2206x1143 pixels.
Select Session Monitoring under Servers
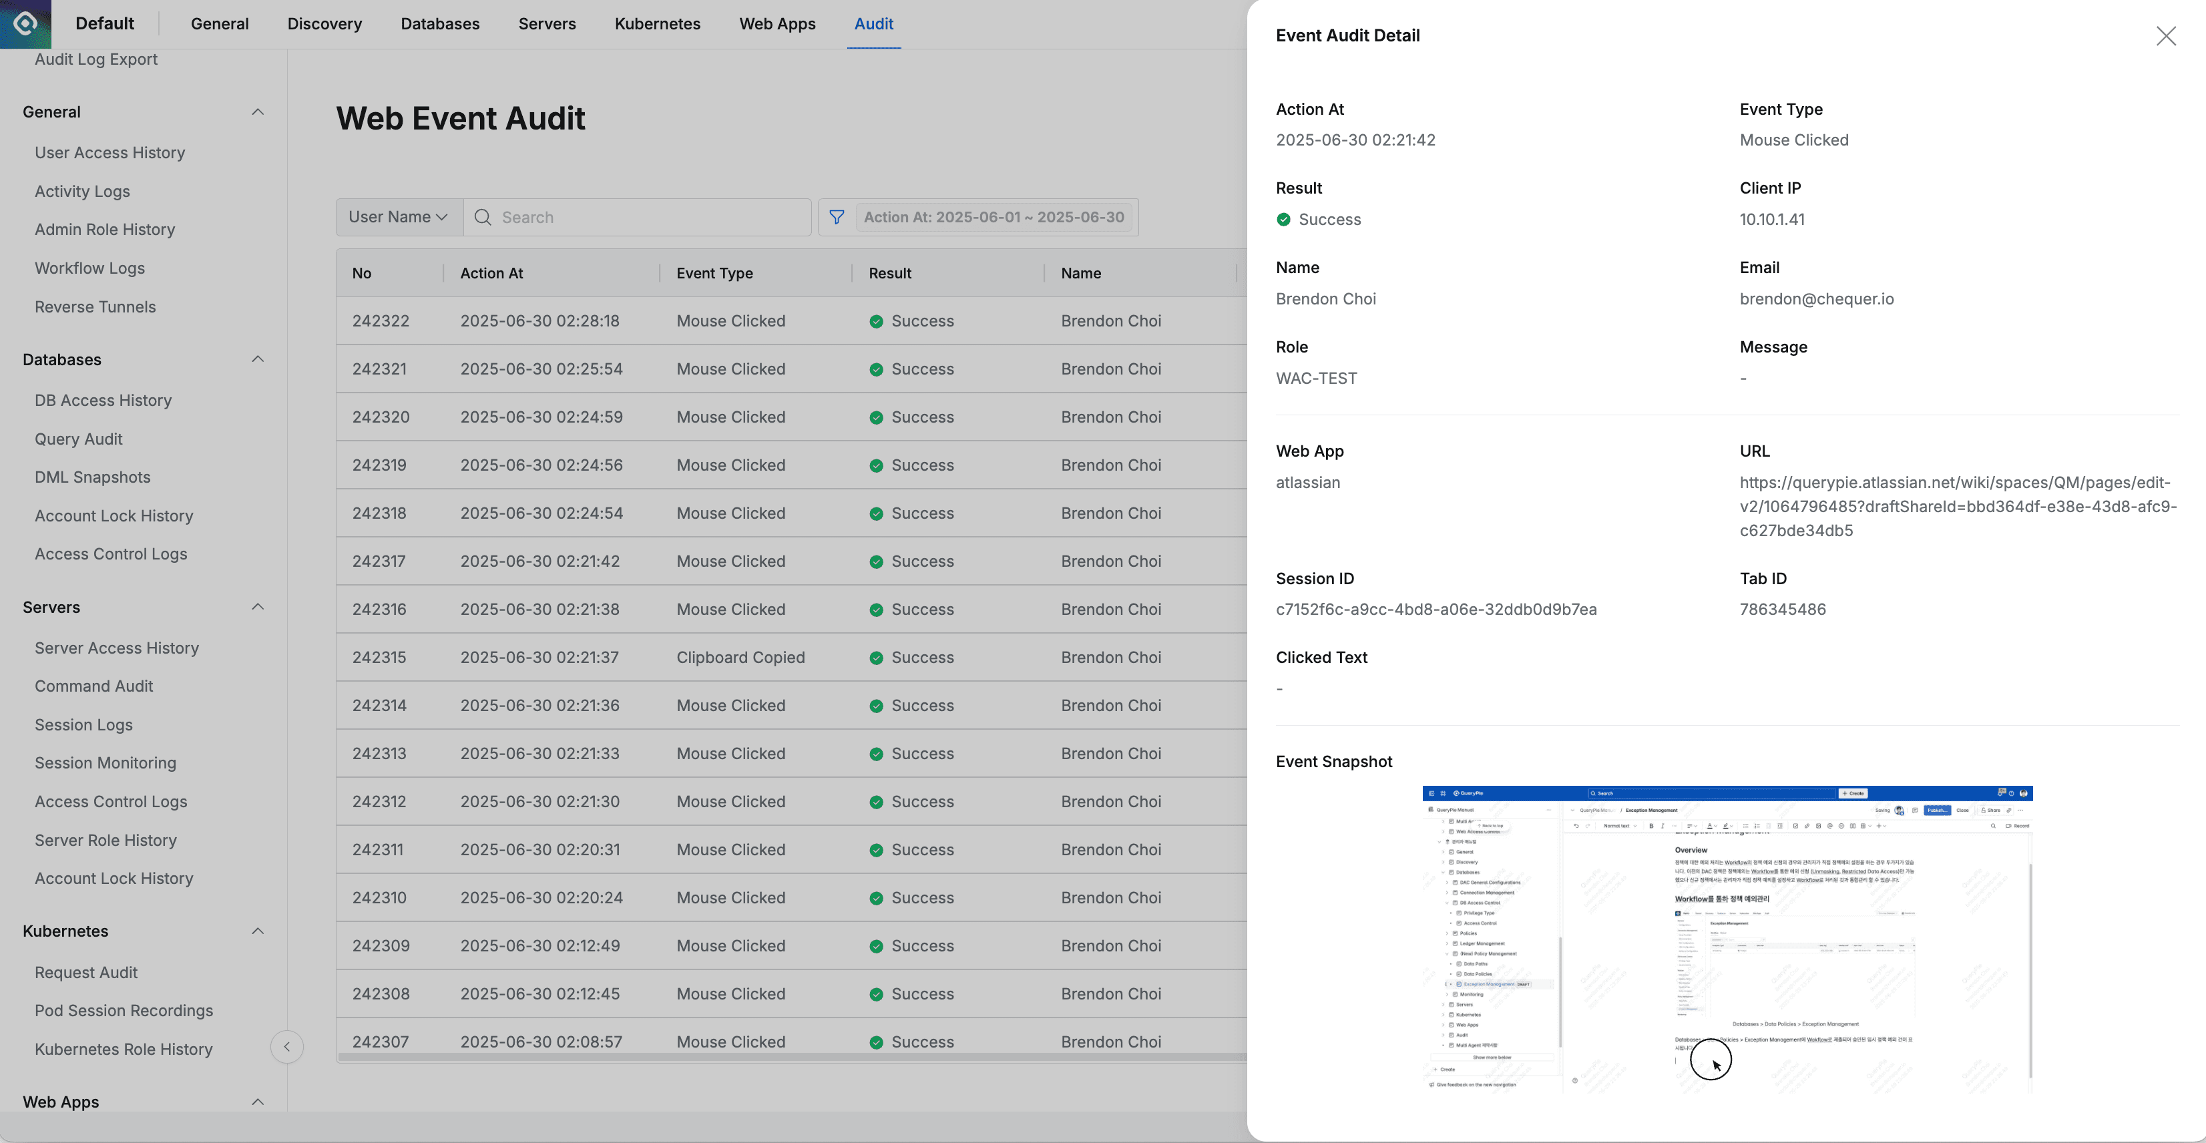[104, 762]
